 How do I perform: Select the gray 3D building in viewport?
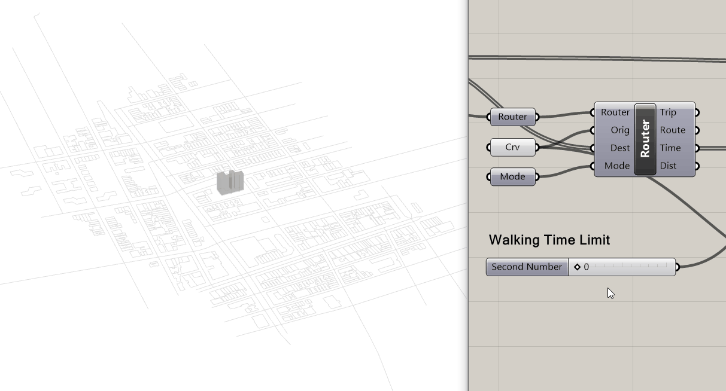tap(230, 182)
